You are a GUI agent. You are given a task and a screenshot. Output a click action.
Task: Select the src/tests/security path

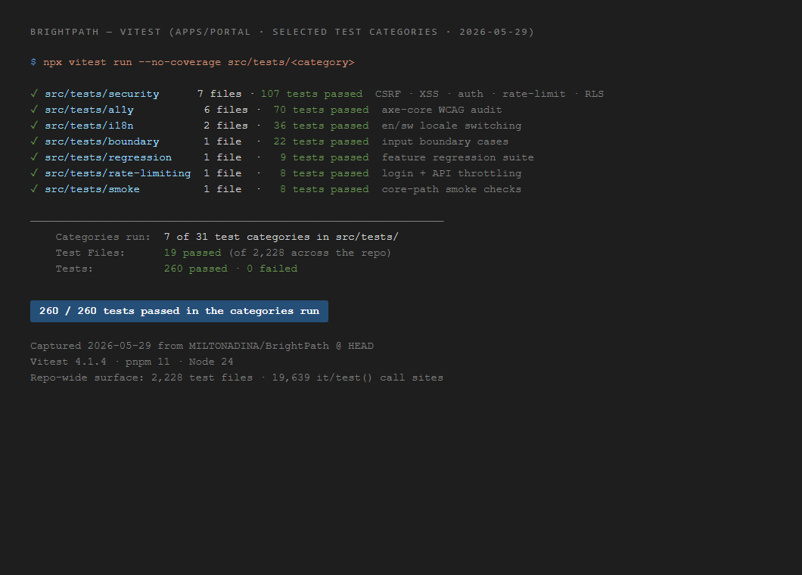tap(102, 94)
